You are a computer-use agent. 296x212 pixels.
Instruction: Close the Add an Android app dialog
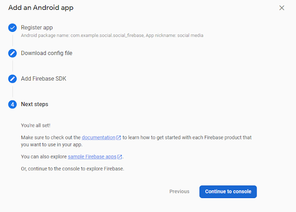282,8
